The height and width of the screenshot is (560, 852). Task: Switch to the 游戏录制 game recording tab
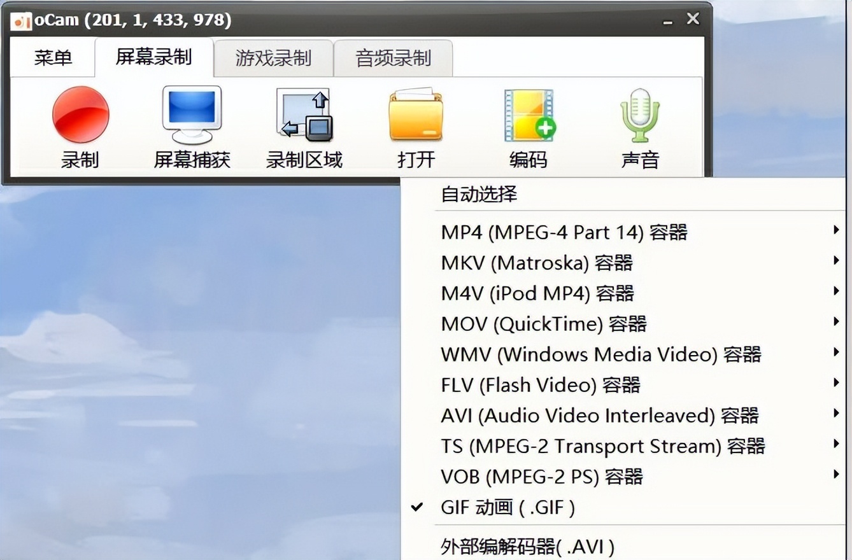273,57
